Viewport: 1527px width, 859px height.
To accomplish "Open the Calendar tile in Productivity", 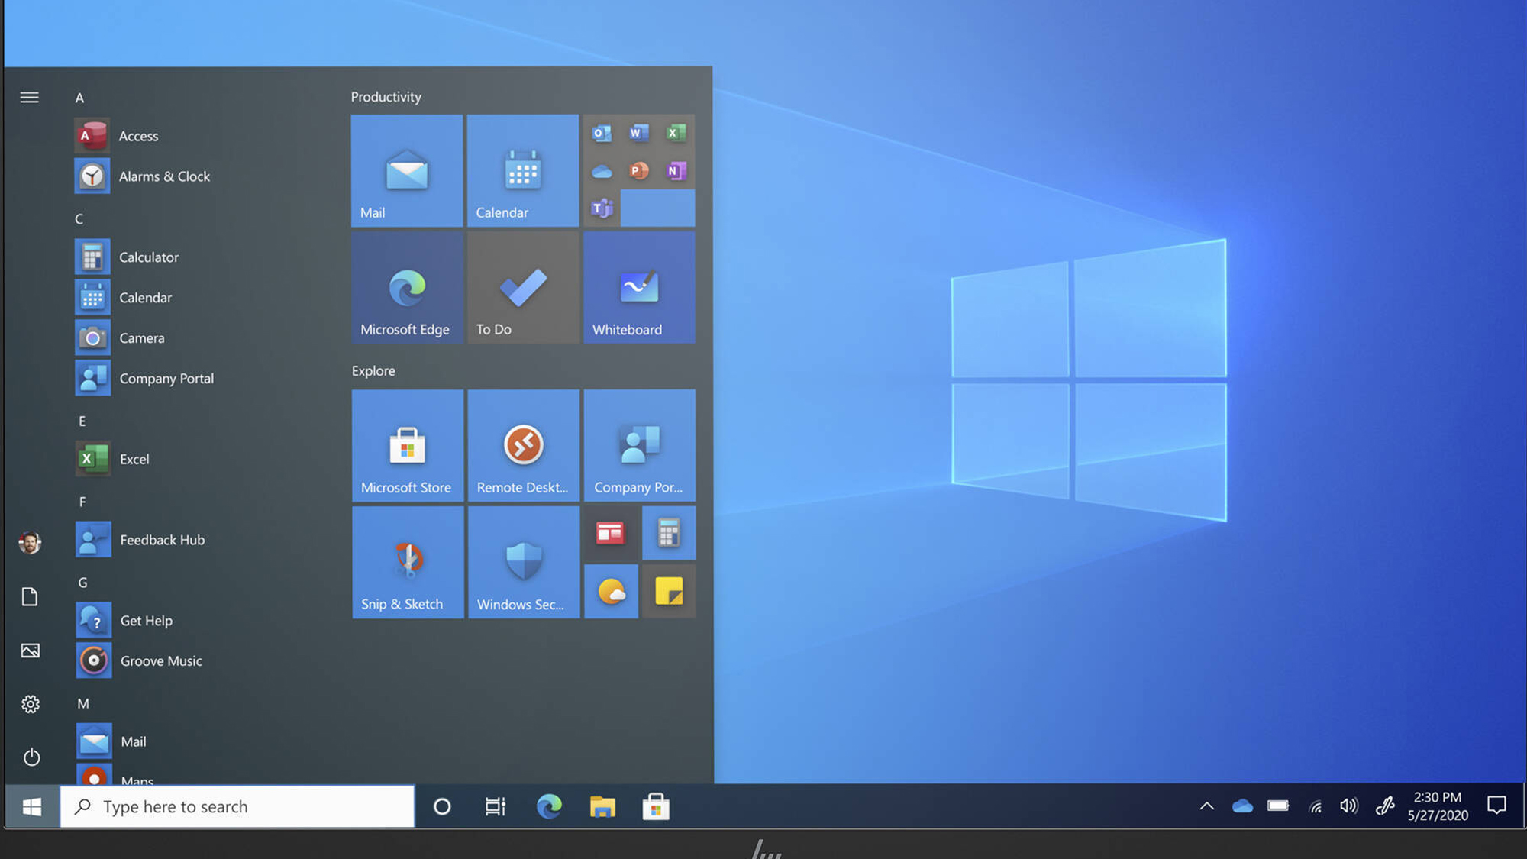I will (x=523, y=170).
